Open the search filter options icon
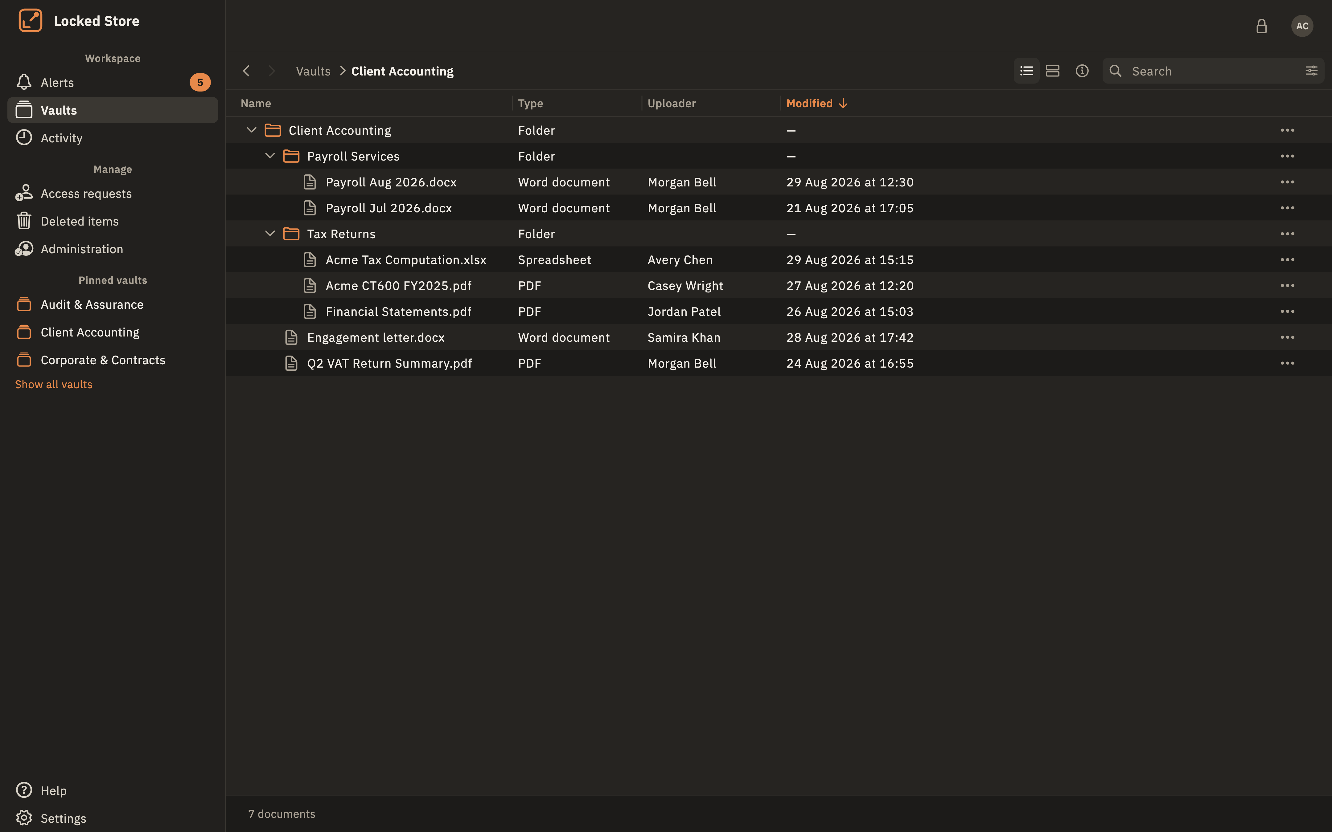The width and height of the screenshot is (1332, 832). click(x=1312, y=71)
